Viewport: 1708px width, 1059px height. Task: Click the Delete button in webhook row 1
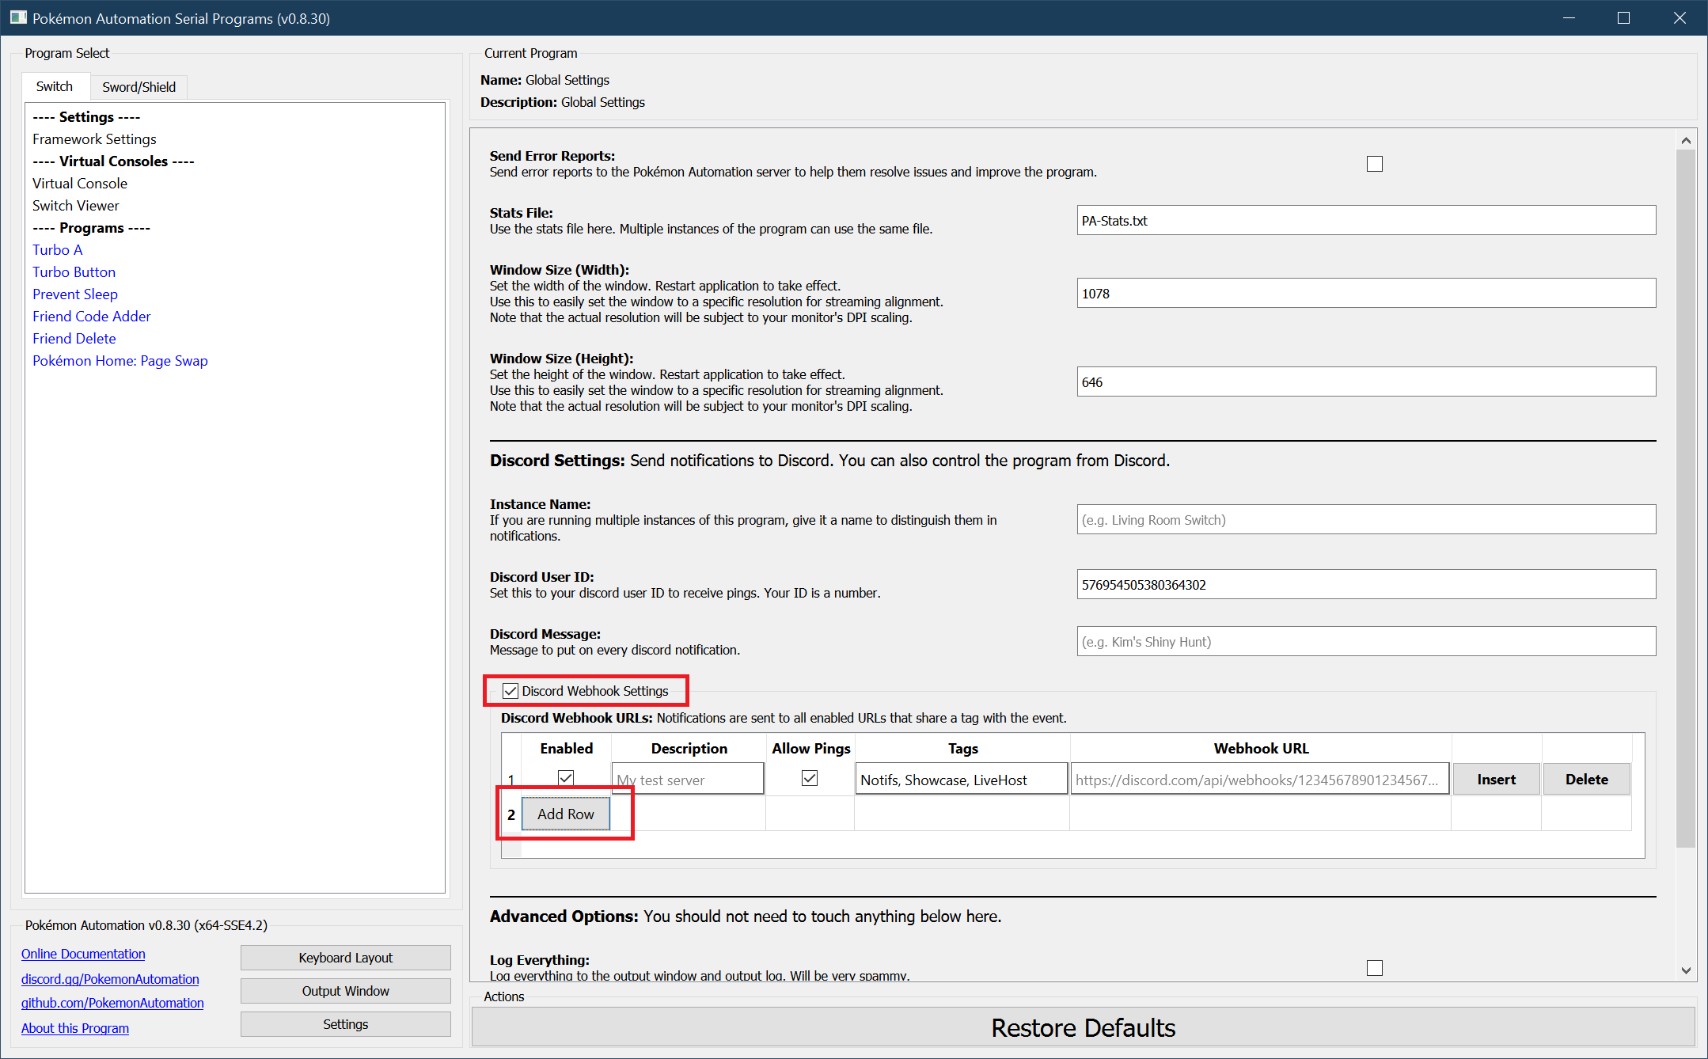[x=1586, y=780]
